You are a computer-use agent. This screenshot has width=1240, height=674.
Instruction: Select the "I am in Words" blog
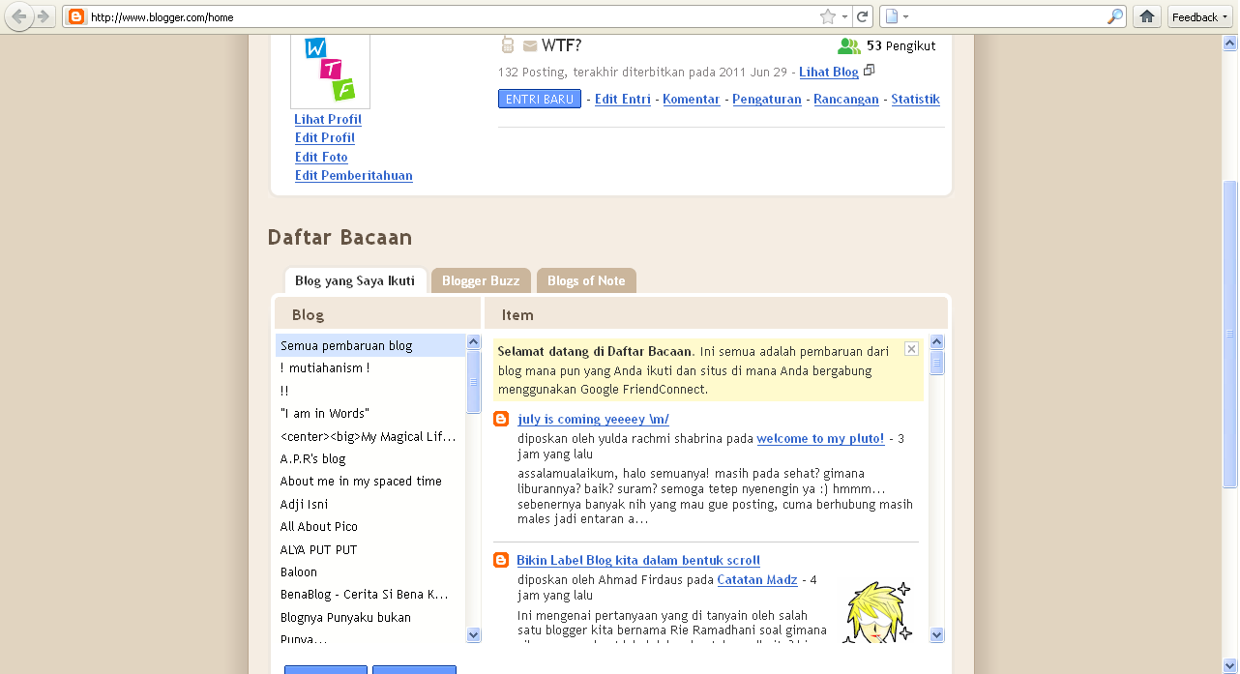(370, 413)
